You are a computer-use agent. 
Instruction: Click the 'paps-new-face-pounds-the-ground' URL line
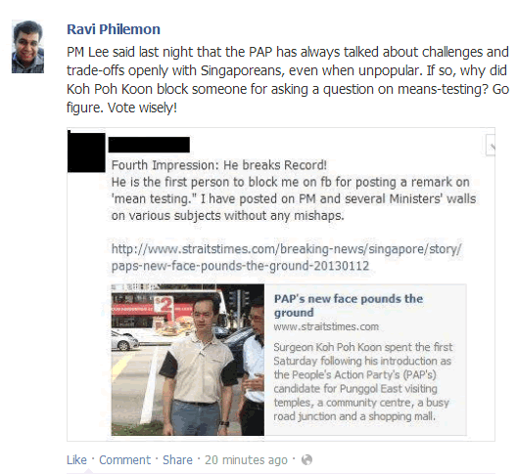(x=240, y=266)
